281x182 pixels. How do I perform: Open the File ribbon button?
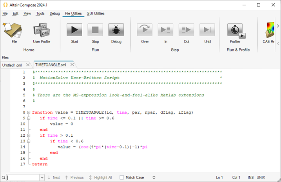point(13,33)
